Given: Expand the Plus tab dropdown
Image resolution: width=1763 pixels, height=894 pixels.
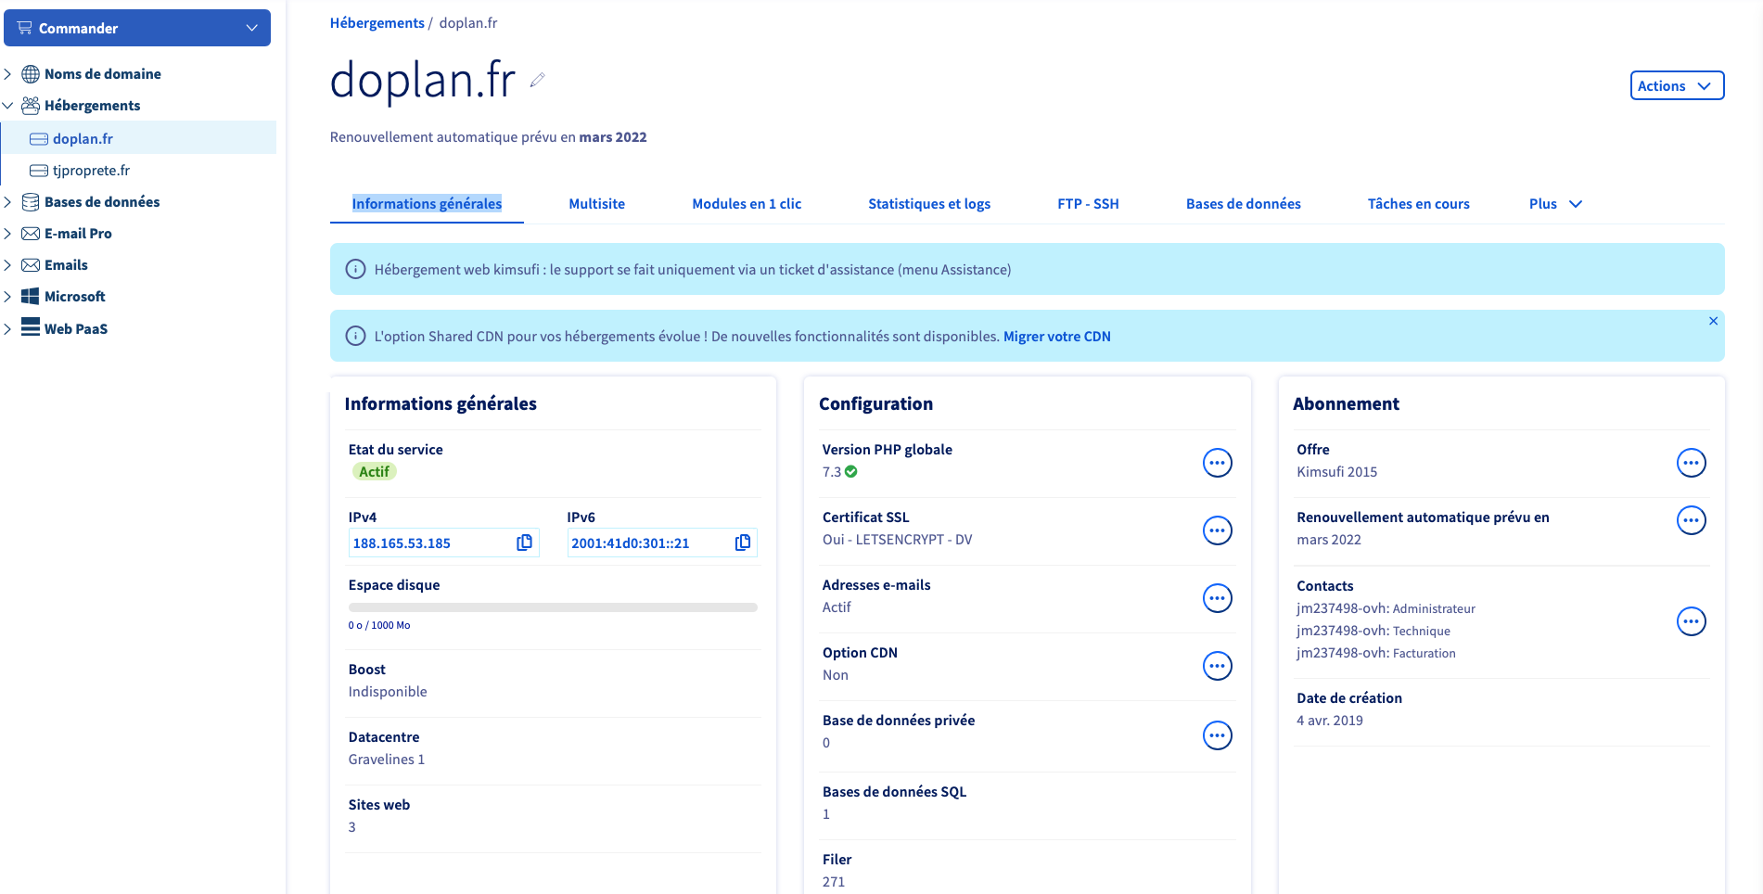Looking at the screenshot, I should coord(1555,204).
